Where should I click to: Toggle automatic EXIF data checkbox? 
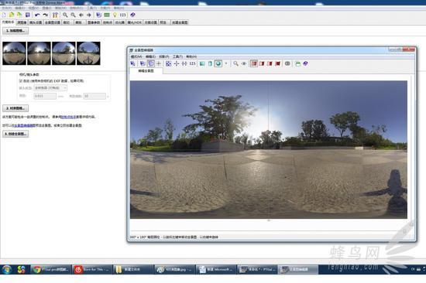pos(21,81)
